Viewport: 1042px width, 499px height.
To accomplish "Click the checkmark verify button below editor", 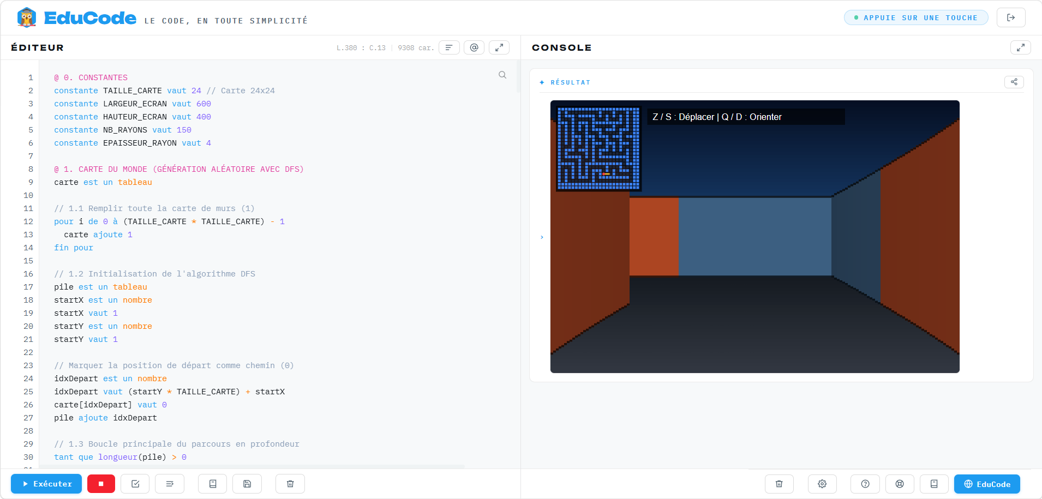I will pyautogui.click(x=135, y=484).
